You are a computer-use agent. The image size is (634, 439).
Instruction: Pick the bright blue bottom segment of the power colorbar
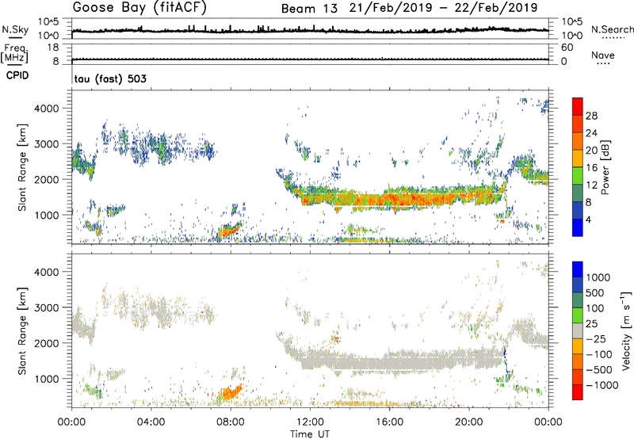pyautogui.click(x=578, y=227)
